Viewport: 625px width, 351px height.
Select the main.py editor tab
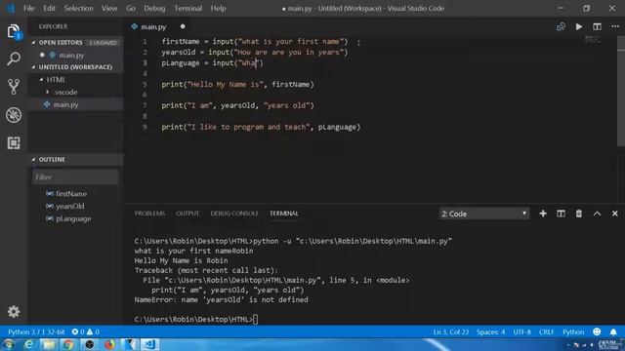tap(153, 27)
